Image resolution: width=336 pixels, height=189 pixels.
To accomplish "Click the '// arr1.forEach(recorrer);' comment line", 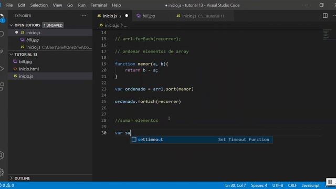I will 148,39.
